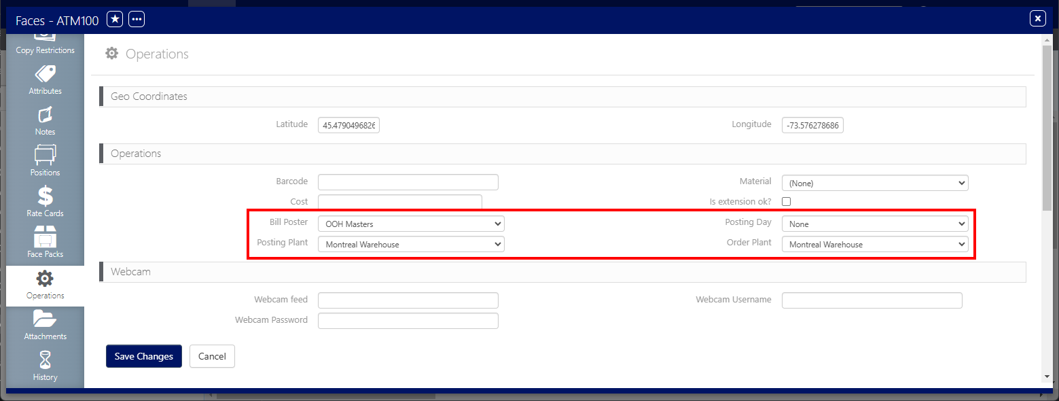1059x401 pixels.
Task: Check the 'Is extension ok?' checkbox
Action: pos(787,202)
